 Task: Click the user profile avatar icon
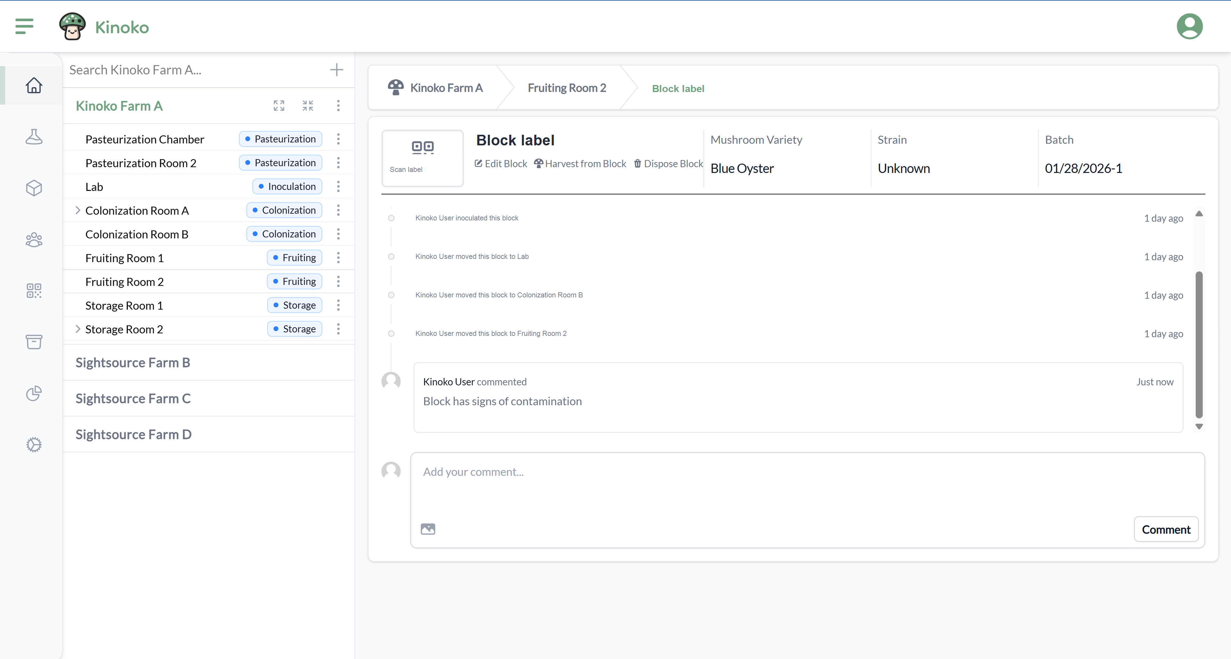[x=1190, y=26]
